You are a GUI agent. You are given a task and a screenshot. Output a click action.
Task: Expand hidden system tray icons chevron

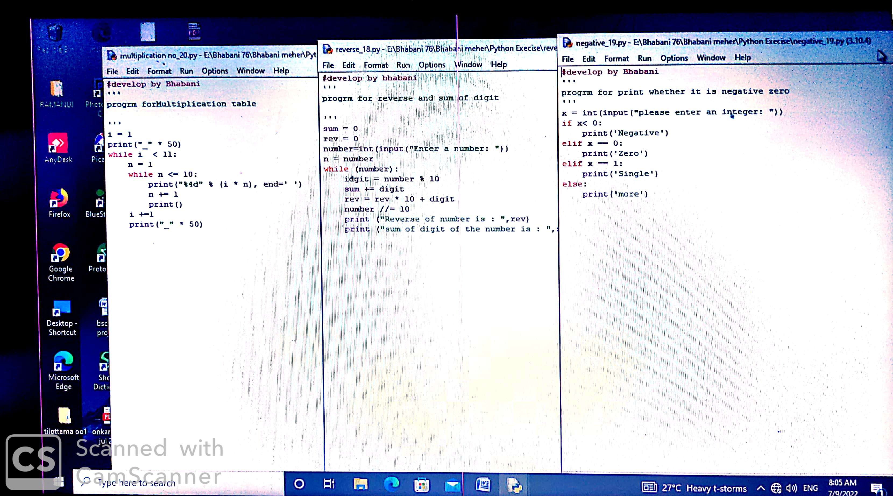click(x=761, y=488)
